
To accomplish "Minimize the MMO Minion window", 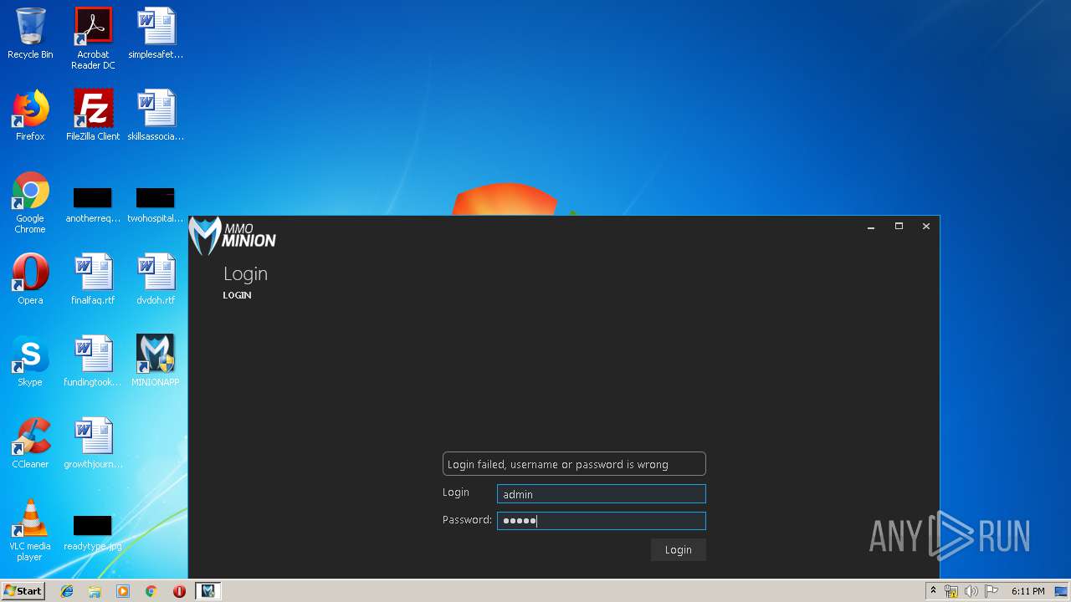I will pos(871,227).
